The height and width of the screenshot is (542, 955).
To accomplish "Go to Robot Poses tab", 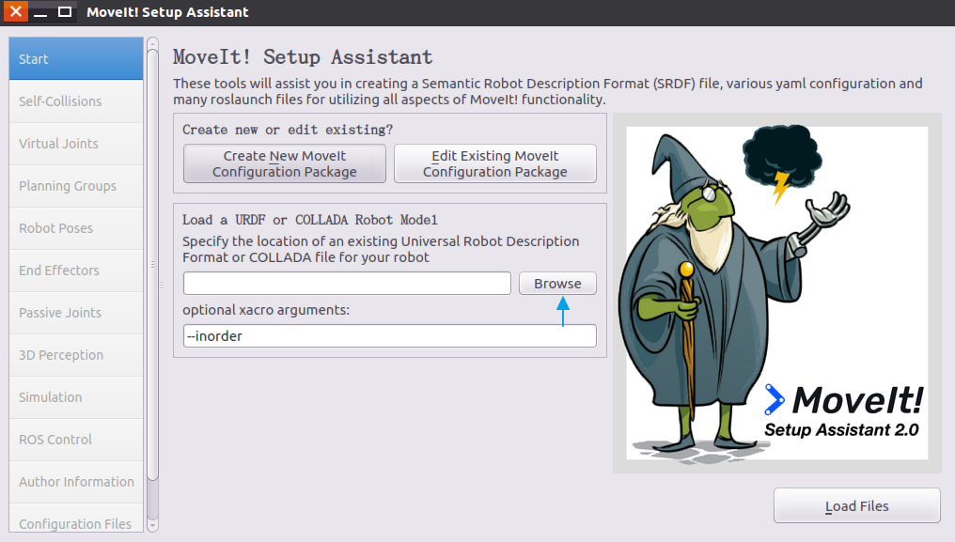I will pyautogui.click(x=76, y=228).
